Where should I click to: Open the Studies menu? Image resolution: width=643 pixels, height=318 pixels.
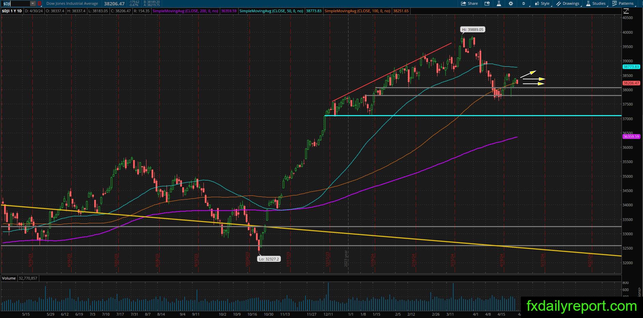596,3
